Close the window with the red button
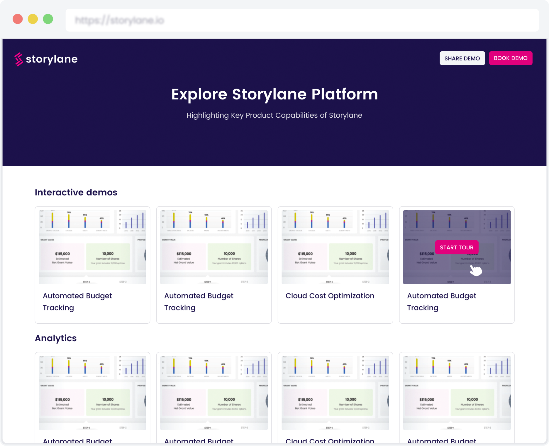The height and width of the screenshot is (446, 549). (18, 19)
